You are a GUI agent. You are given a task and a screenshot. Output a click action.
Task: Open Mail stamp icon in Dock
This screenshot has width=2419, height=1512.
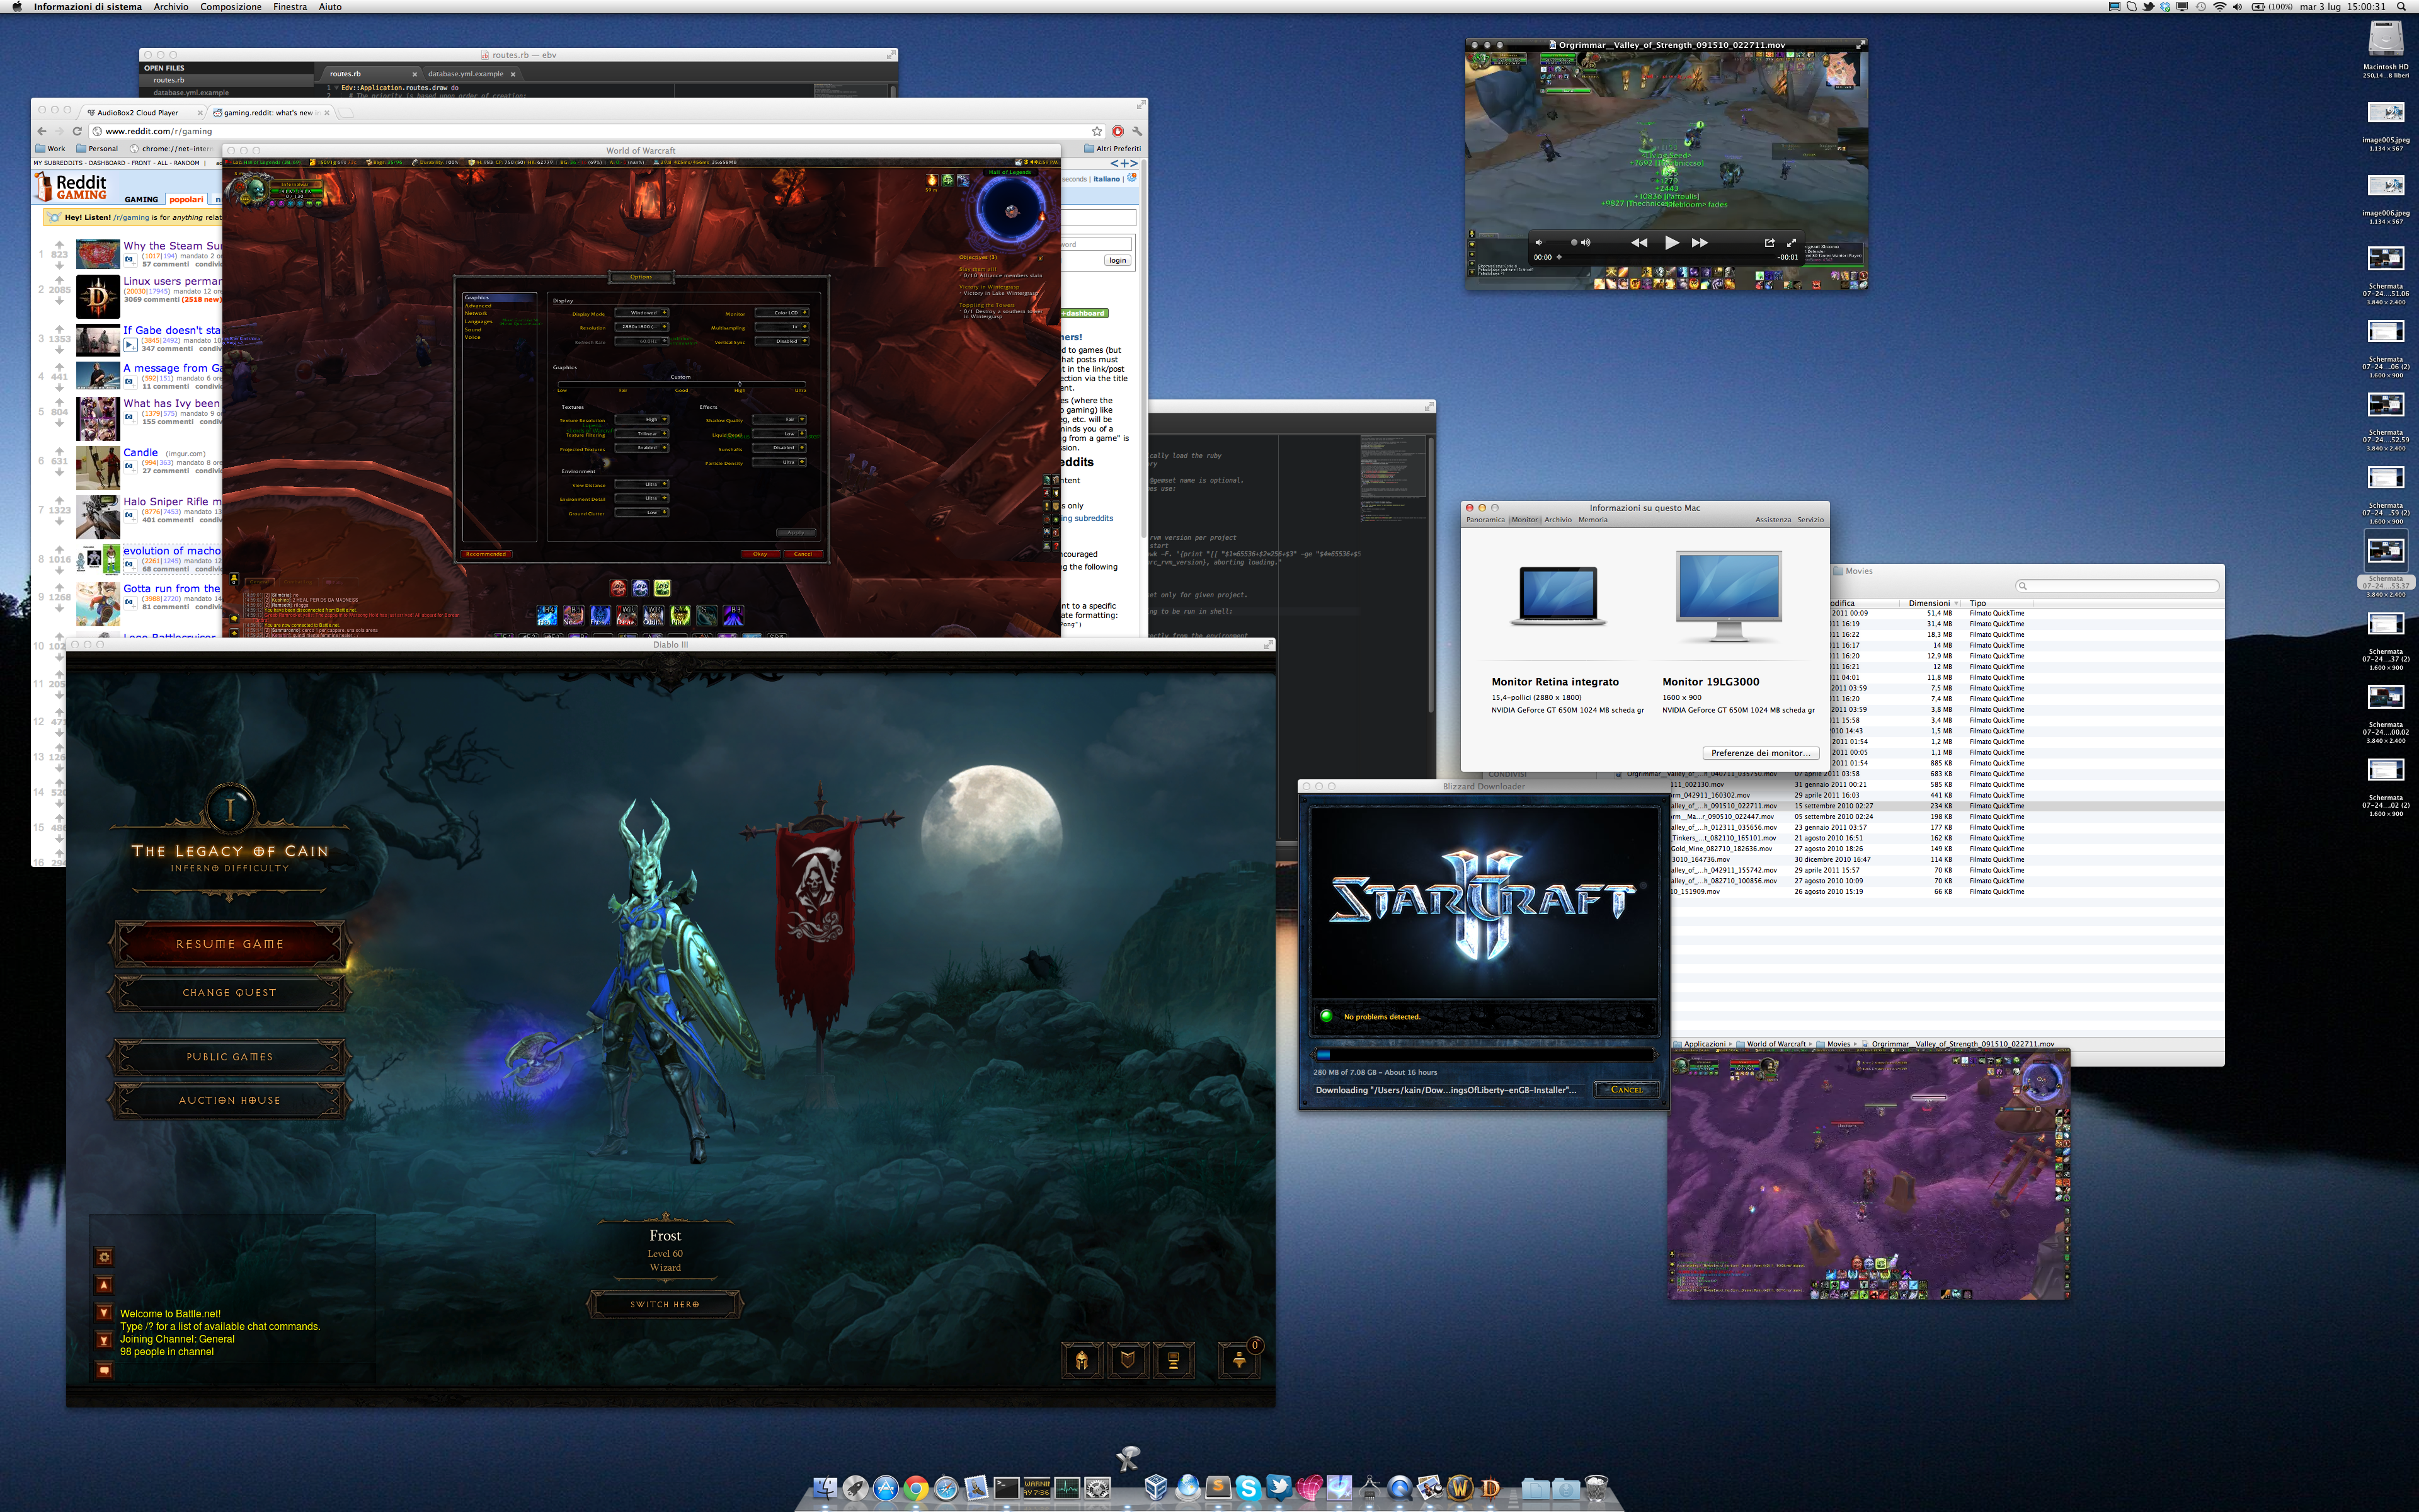coord(976,1489)
